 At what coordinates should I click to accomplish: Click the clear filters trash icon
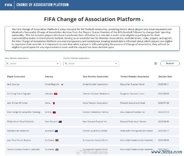point(156,63)
